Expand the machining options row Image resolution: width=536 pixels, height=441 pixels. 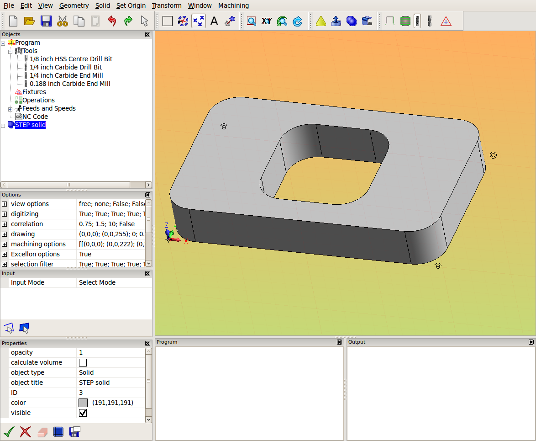[x=4, y=244]
